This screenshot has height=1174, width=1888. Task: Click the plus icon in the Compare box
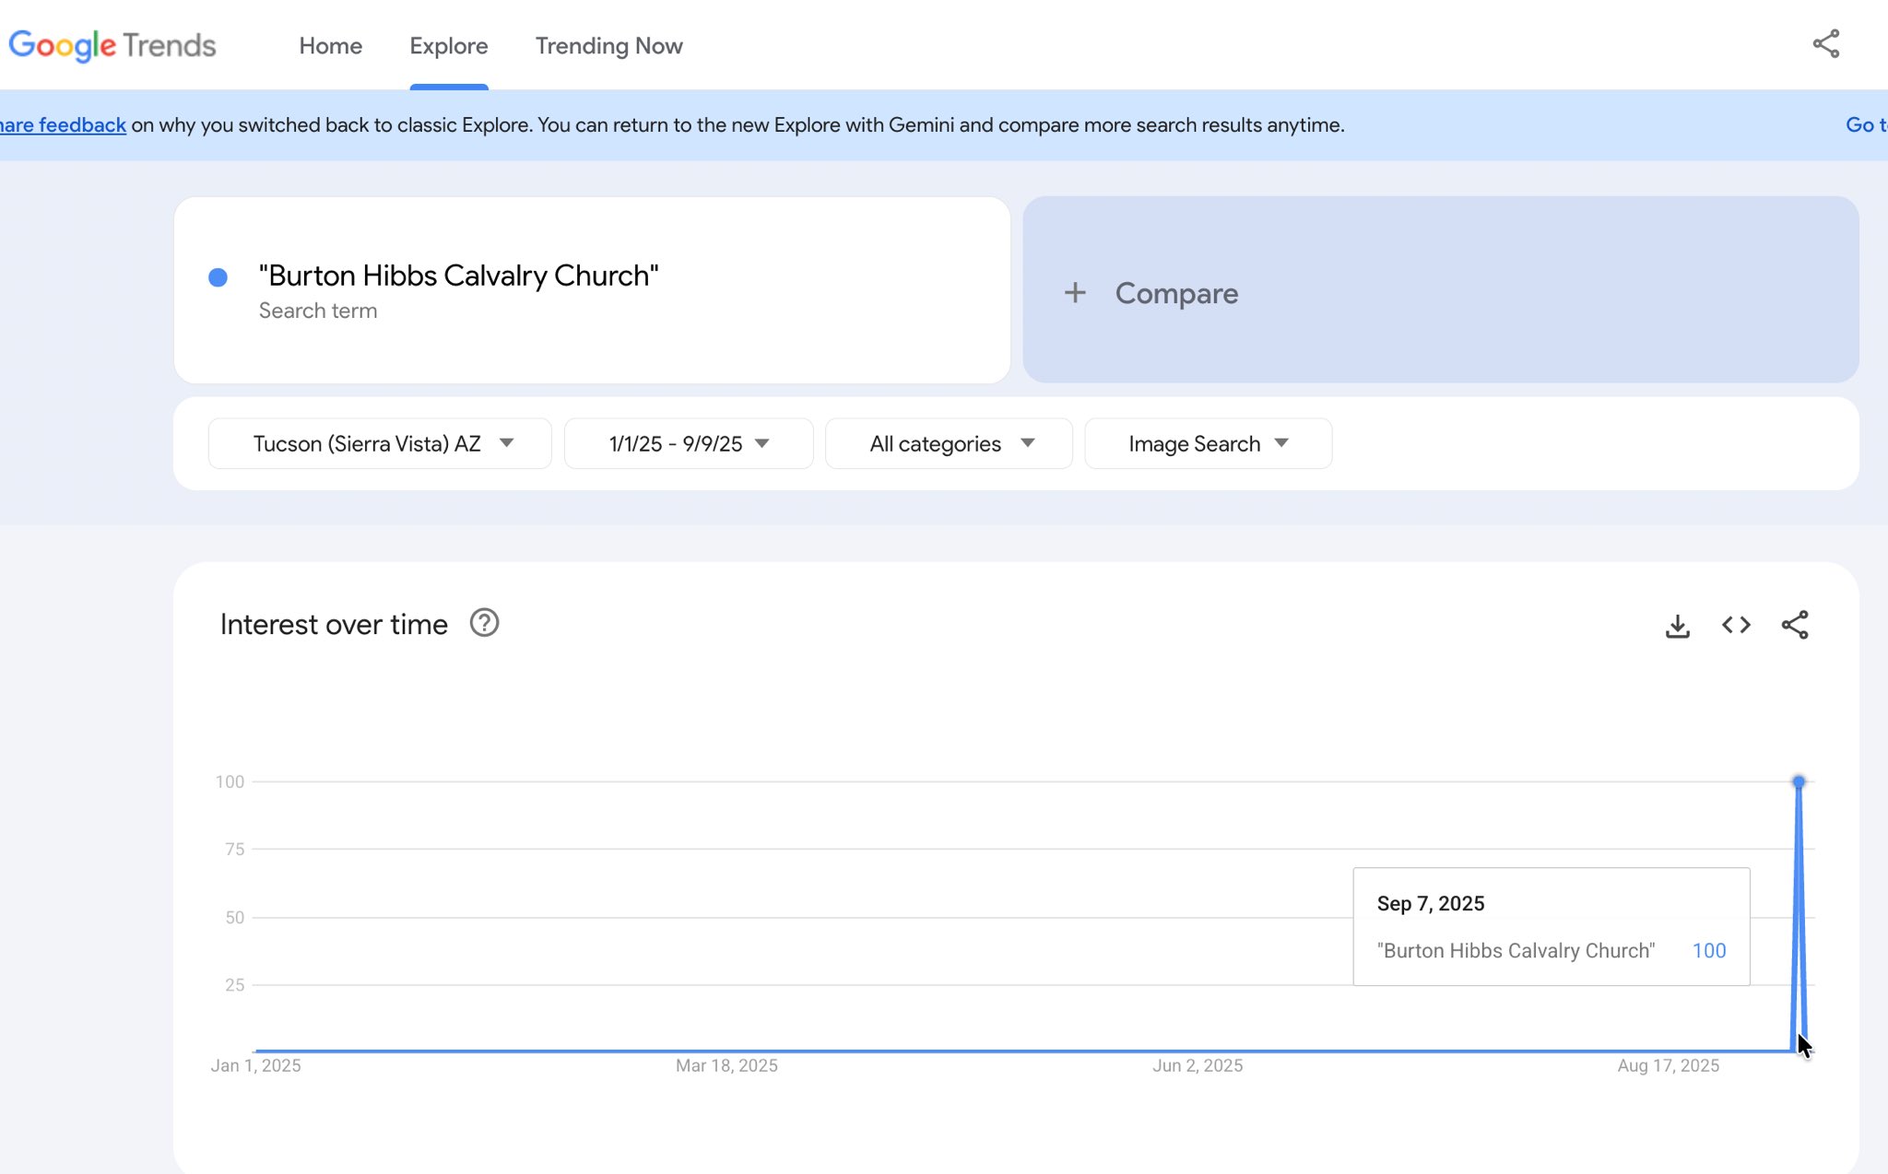coord(1075,293)
